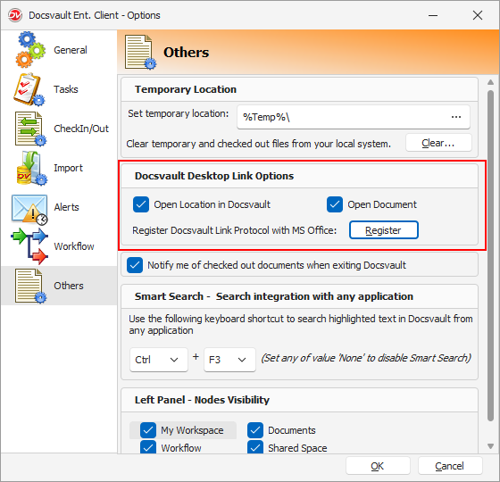This screenshot has width=500, height=482.
Task: Click the 'Set temporary location:' label
Action: (x=179, y=113)
